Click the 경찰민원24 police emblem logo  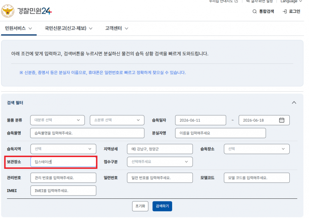(x=8, y=11)
